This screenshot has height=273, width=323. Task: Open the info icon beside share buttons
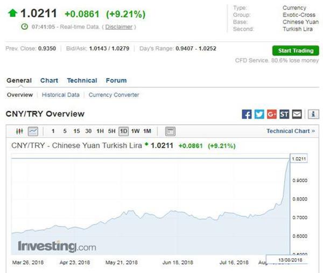(313, 114)
